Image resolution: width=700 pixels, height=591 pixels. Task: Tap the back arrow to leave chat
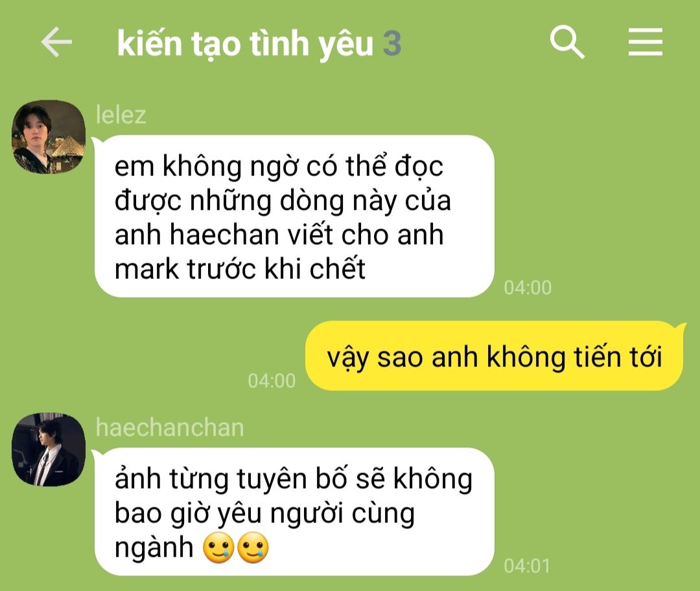pos(56,42)
